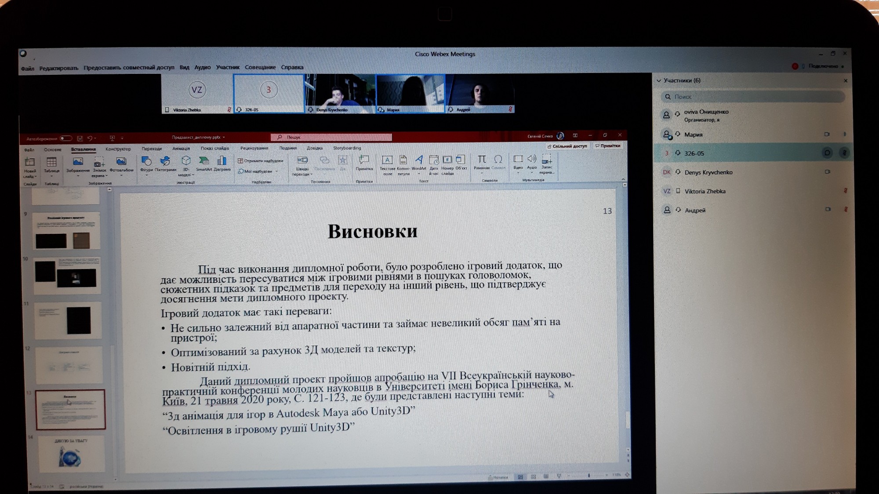879x494 pixels.
Task: Switch to reading view in status bar
Action: point(546,476)
